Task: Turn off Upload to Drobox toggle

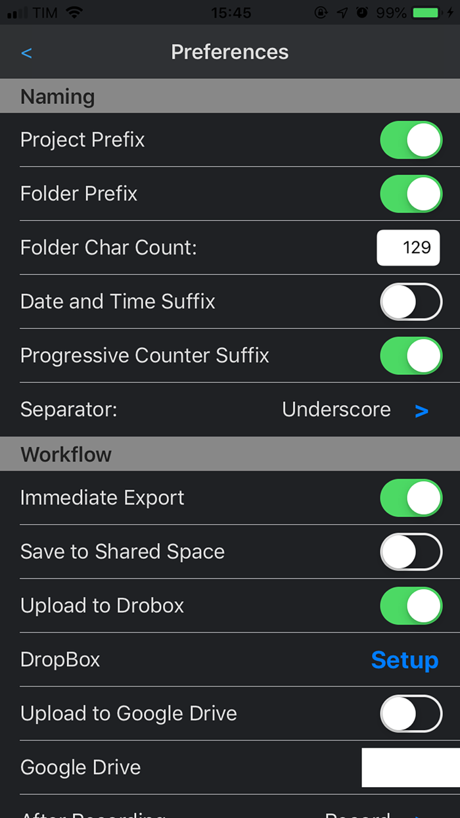Action: pyautogui.click(x=411, y=606)
